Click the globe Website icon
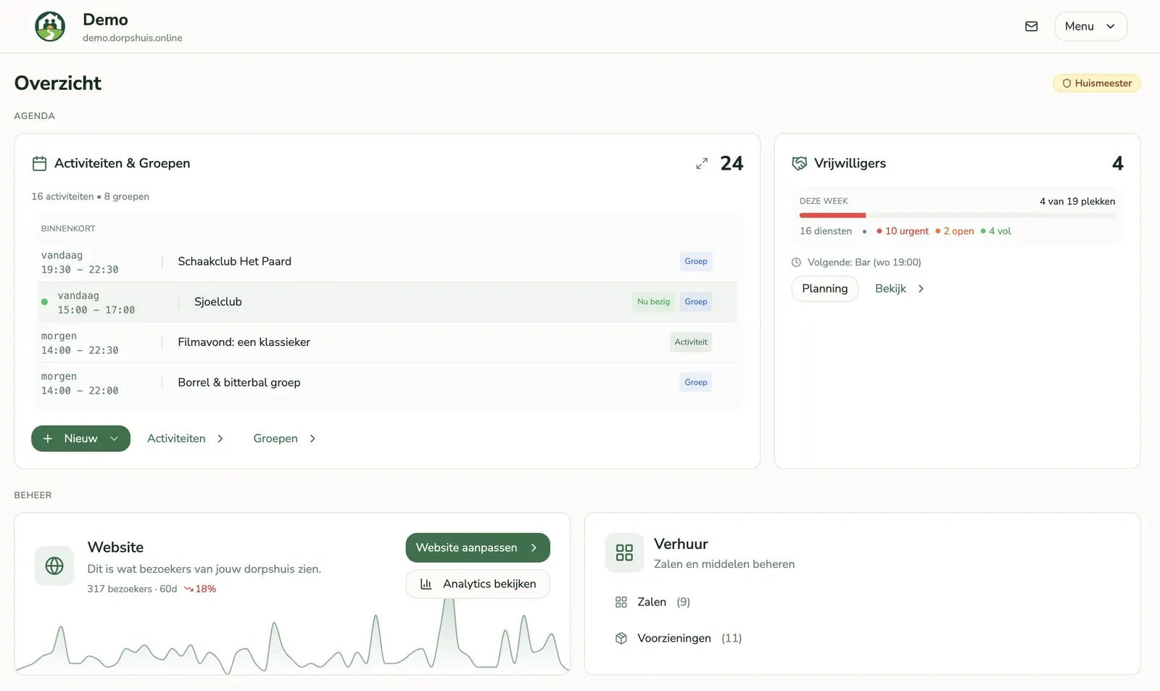 (x=54, y=566)
